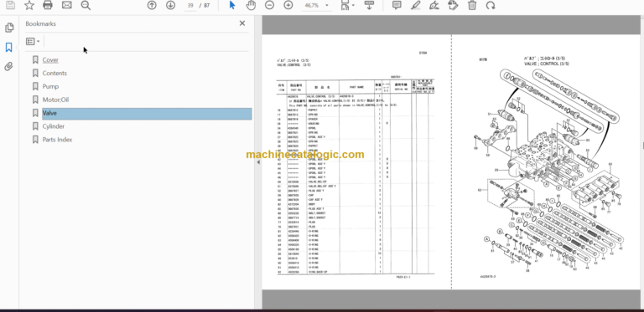Viewport: 644px width, 312px height.
Task: Toggle the Bookmarks panel icon
Action: (9, 48)
